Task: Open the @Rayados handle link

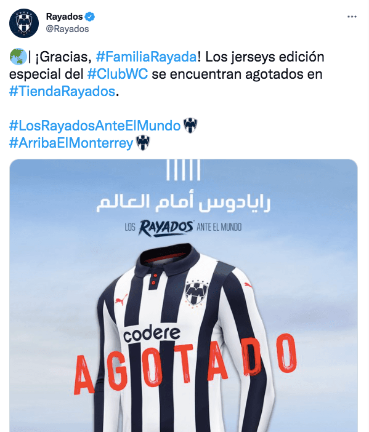Action: pos(67,29)
